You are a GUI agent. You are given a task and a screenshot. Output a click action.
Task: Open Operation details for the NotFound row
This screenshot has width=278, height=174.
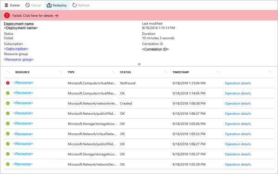pos(238,83)
